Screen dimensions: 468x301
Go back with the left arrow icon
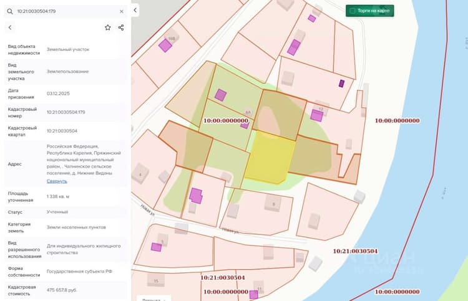click(10, 27)
